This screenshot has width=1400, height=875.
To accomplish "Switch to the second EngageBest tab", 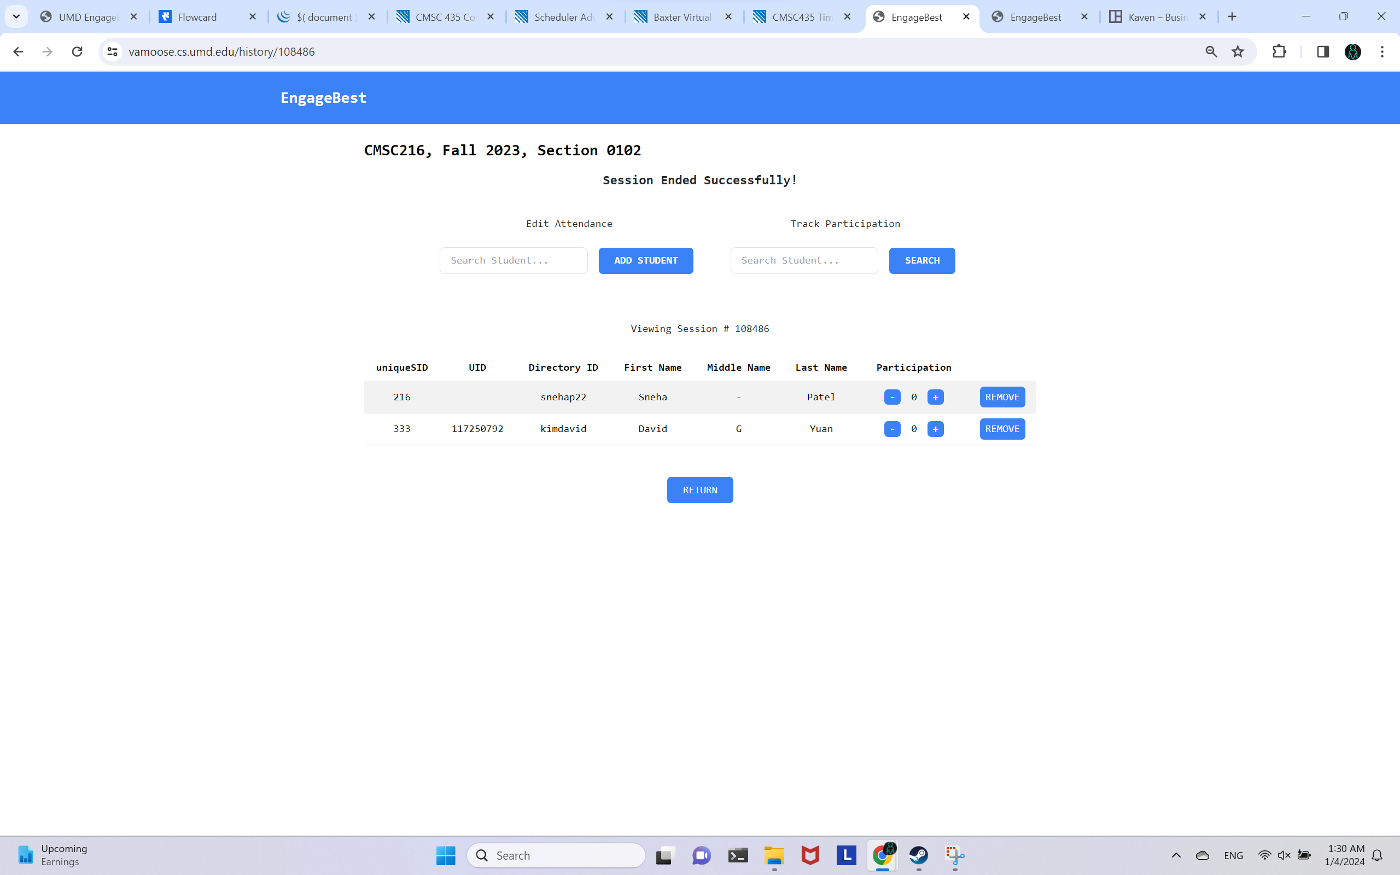I will [x=1040, y=17].
